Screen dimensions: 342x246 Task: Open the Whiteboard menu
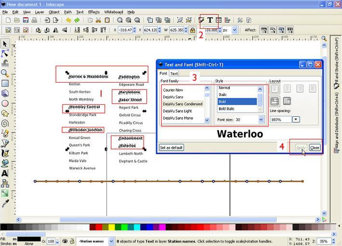click(x=114, y=12)
